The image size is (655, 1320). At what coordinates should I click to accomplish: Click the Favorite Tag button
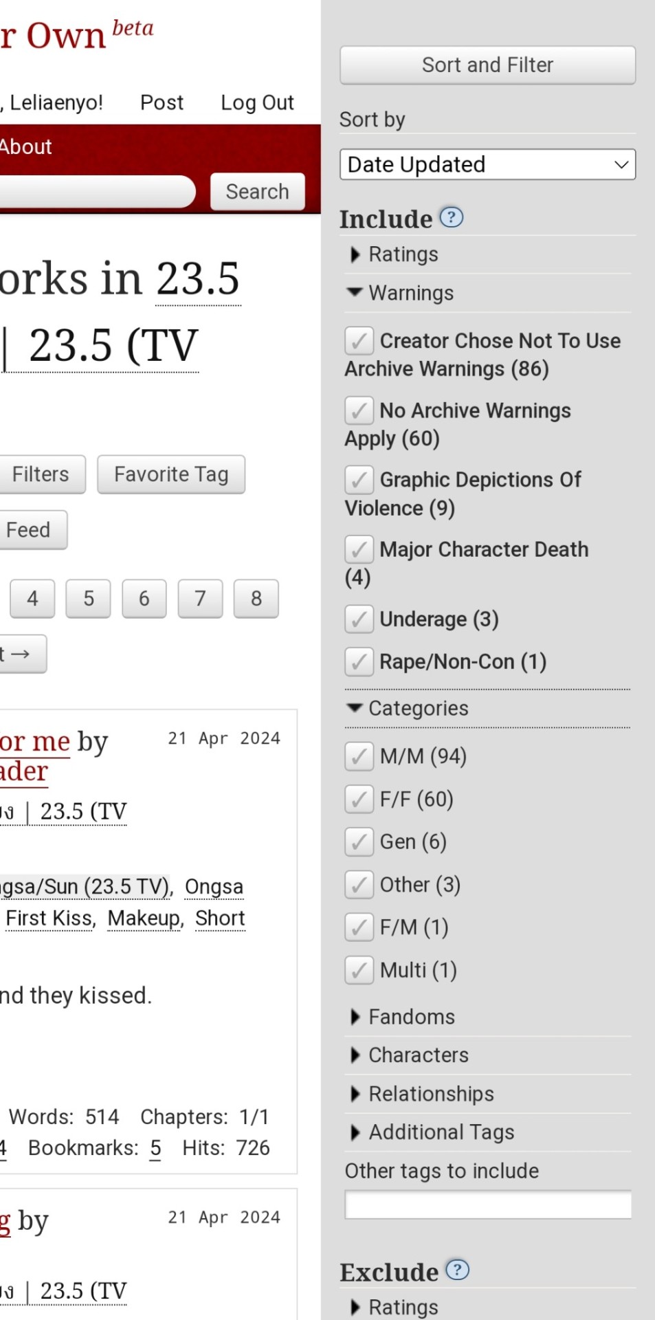point(171,474)
